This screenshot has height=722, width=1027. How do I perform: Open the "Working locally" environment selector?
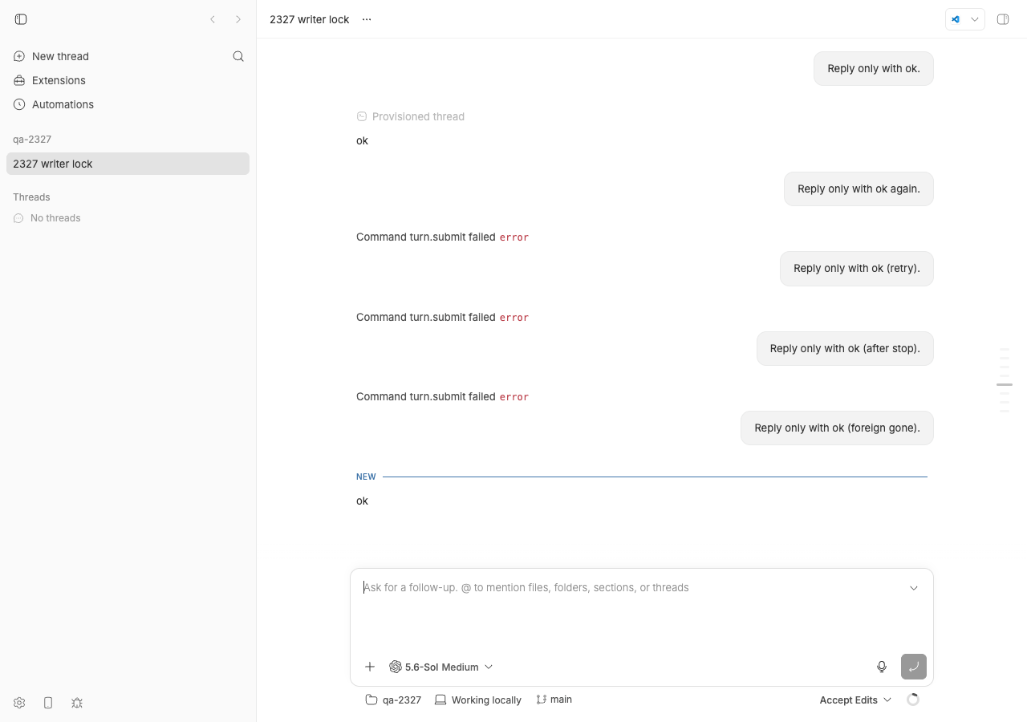click(x=478, y=700)
